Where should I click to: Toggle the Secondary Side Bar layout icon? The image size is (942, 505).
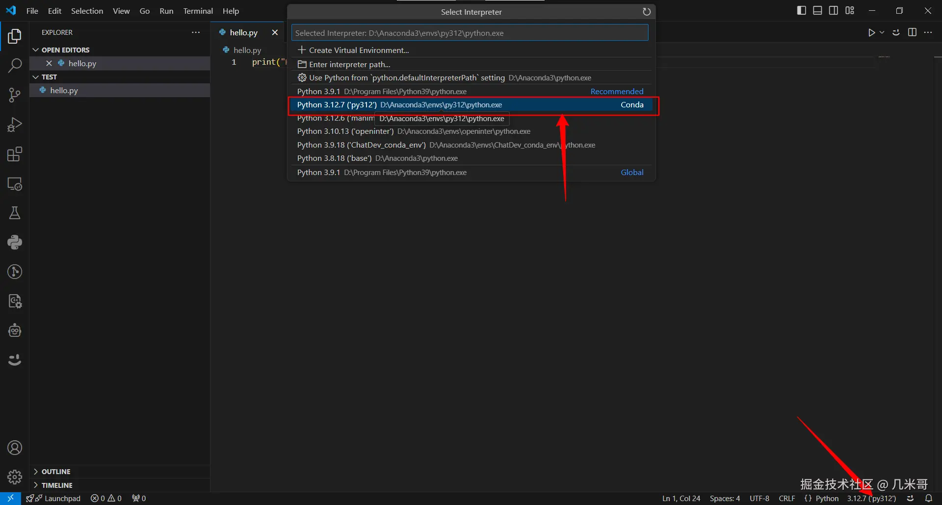pyautogui.click(x=834, y=10)
